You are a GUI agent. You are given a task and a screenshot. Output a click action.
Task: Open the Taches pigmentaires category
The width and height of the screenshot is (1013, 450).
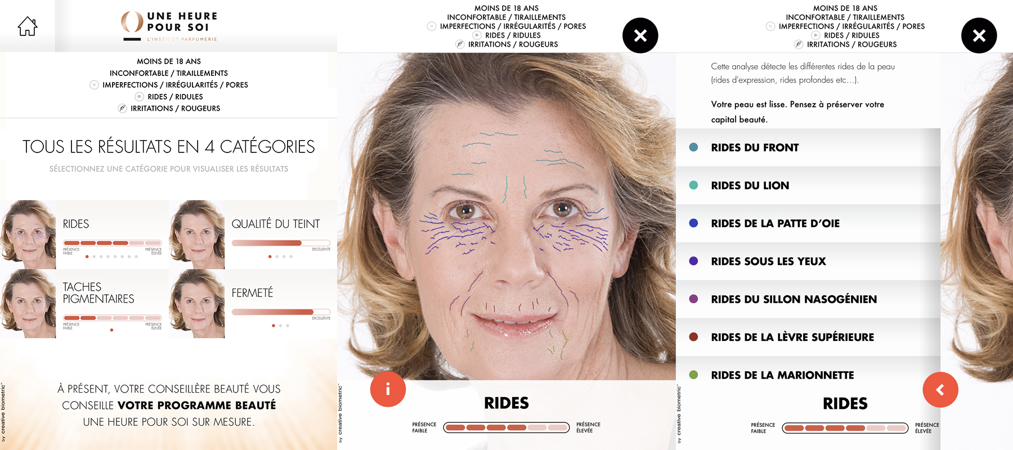tap(84, 304)
